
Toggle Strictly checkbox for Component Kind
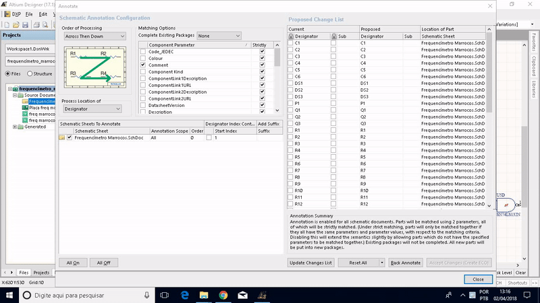262,72
